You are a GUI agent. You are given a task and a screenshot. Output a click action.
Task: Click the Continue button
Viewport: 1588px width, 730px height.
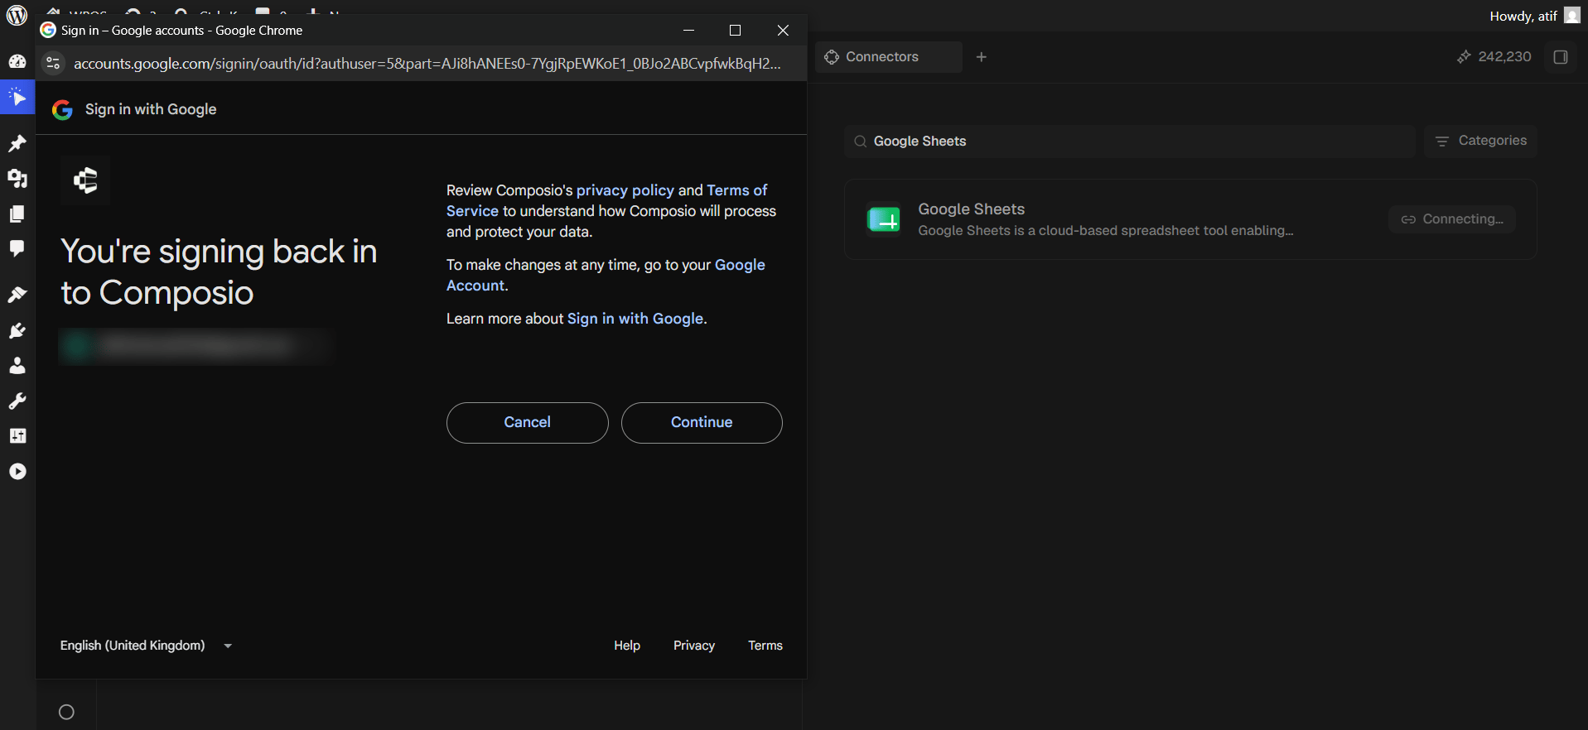(702, 423)
